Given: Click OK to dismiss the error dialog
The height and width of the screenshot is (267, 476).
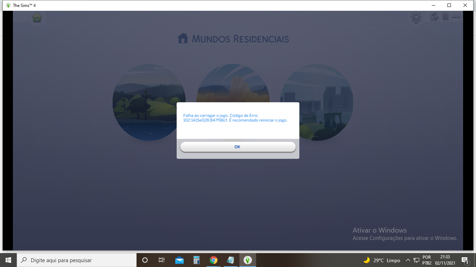Looking at the screenshot, I should tap(238, 147).
